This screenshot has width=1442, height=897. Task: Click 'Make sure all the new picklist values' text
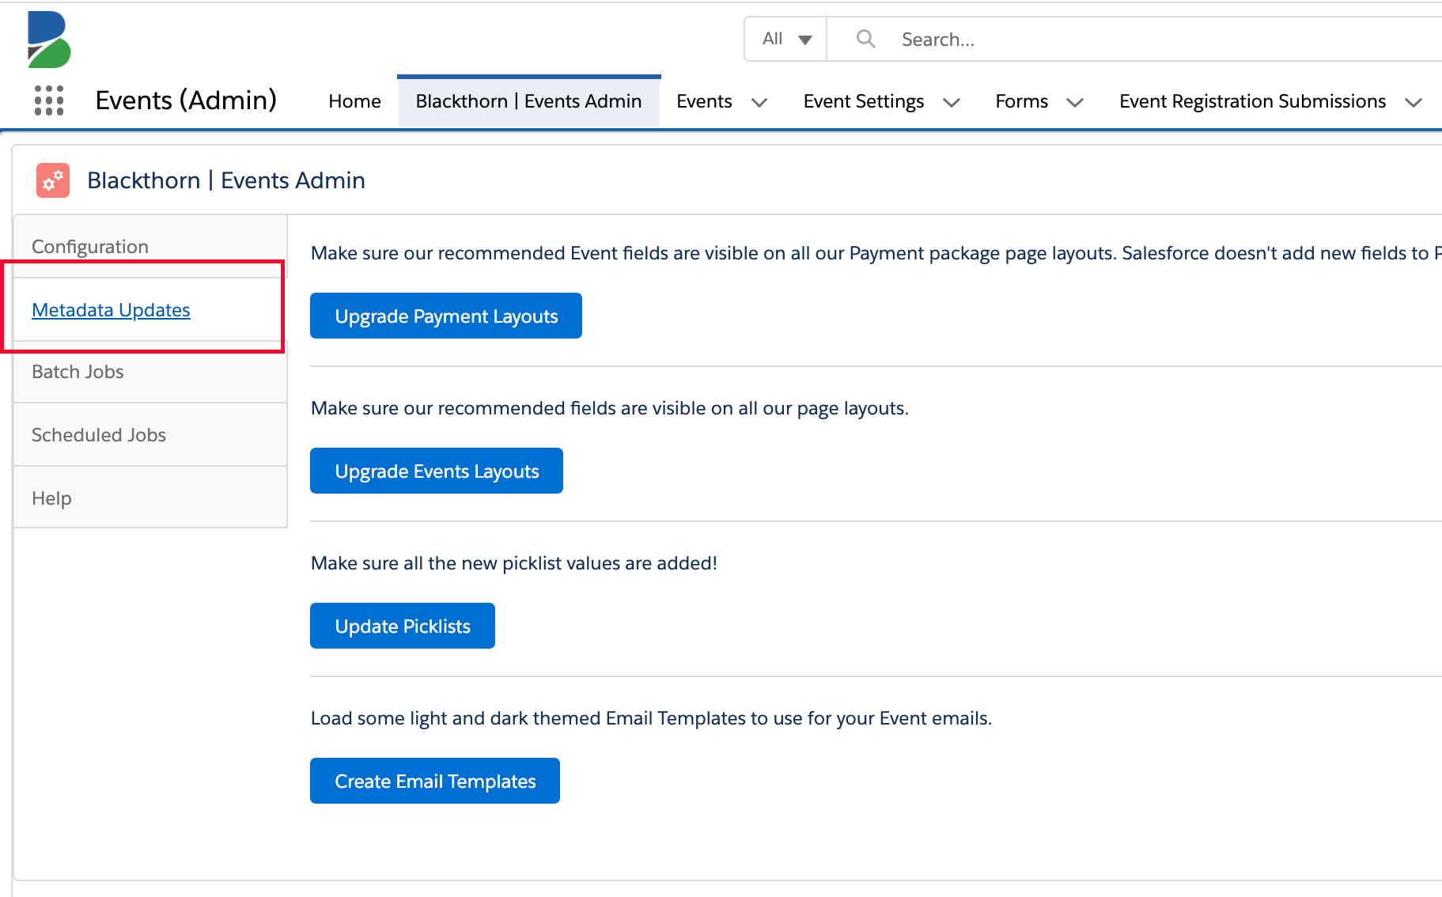tap(514, 563)
